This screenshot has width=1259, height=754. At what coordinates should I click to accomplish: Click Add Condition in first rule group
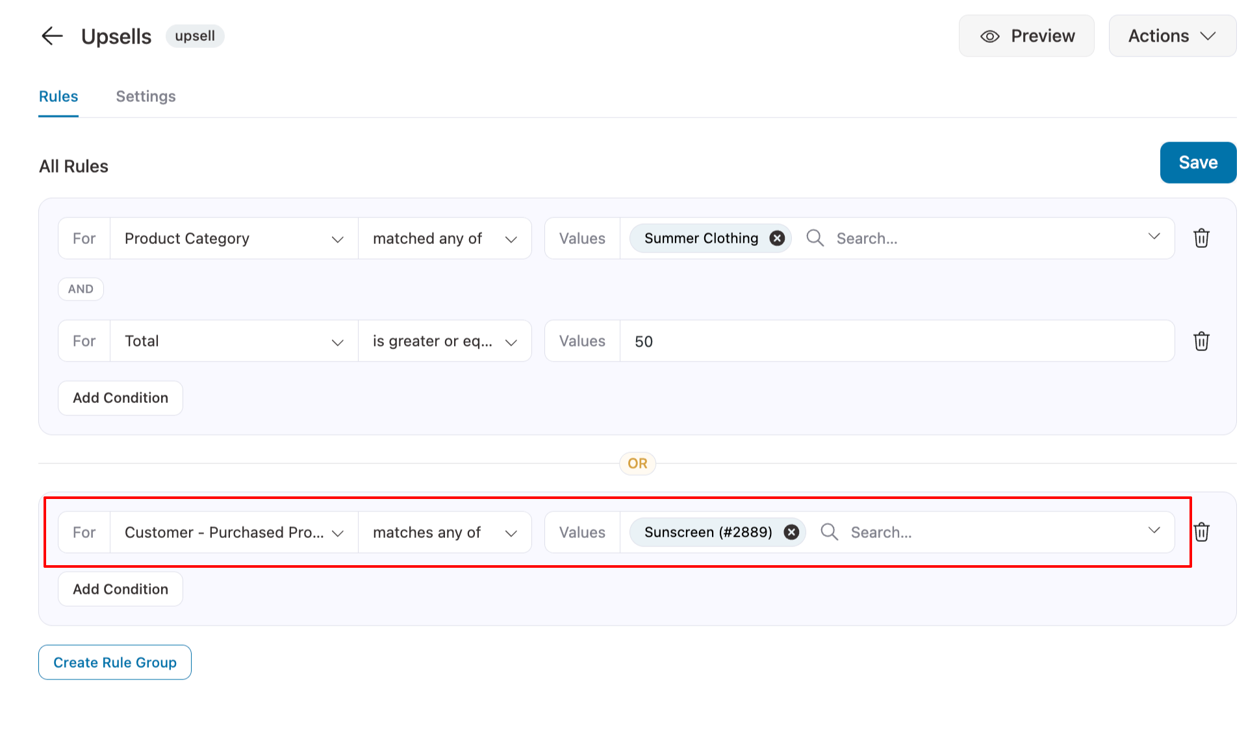point(120,398)
